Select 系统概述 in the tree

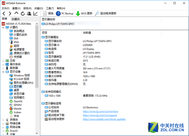coord(17,31)
